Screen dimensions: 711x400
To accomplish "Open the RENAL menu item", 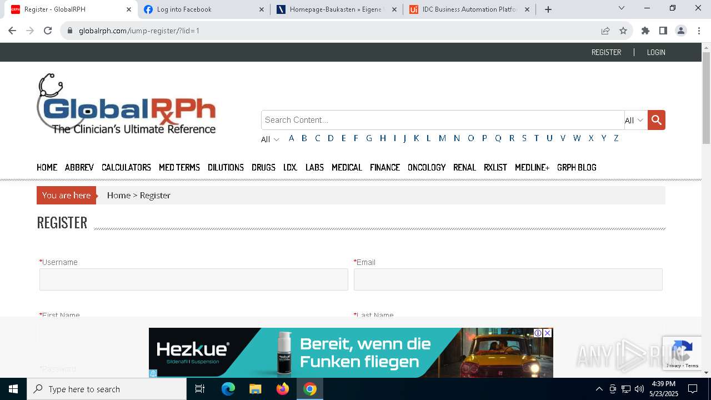I will click(464, 167).
